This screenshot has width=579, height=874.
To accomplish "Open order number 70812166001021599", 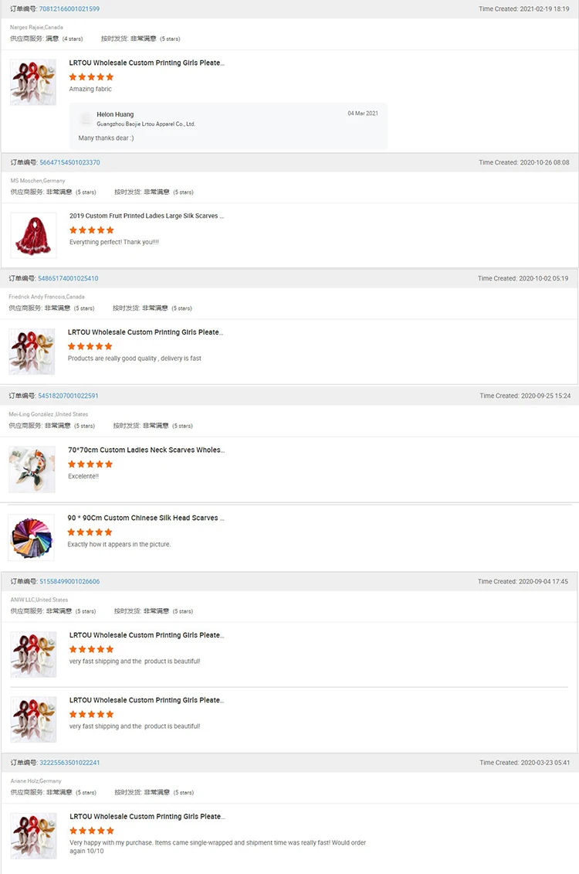I will point(69,9).
